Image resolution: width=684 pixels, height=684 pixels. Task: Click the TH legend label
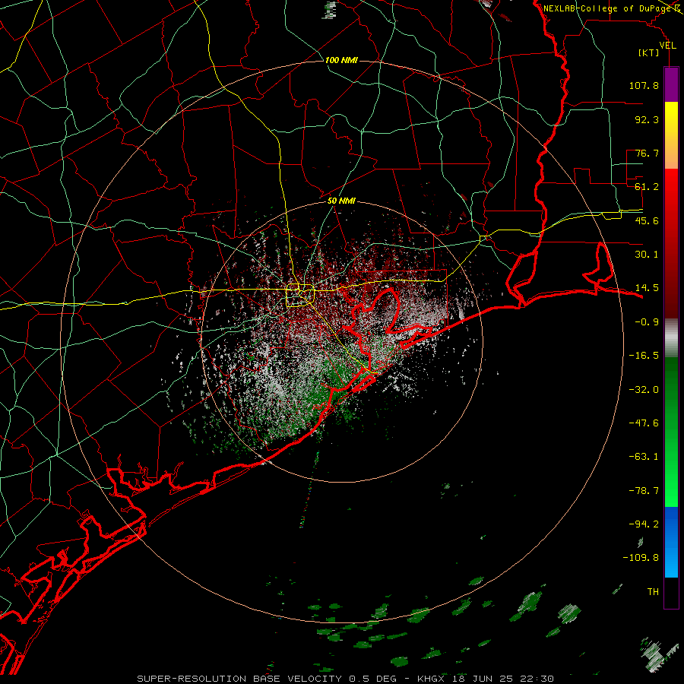click(x=653, y=592)
